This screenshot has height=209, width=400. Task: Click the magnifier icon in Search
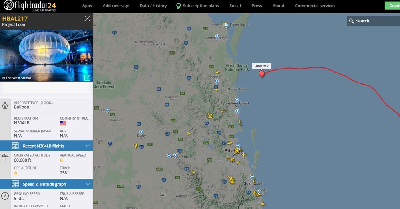coord(351,21)
